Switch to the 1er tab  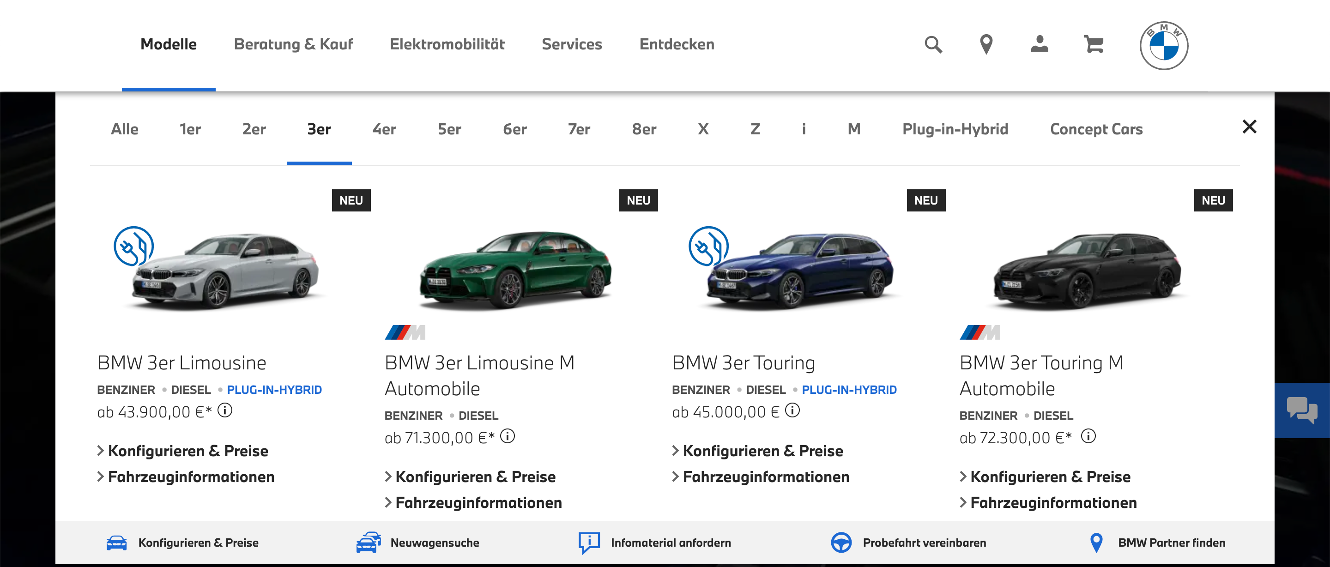(x=190, y=129)
